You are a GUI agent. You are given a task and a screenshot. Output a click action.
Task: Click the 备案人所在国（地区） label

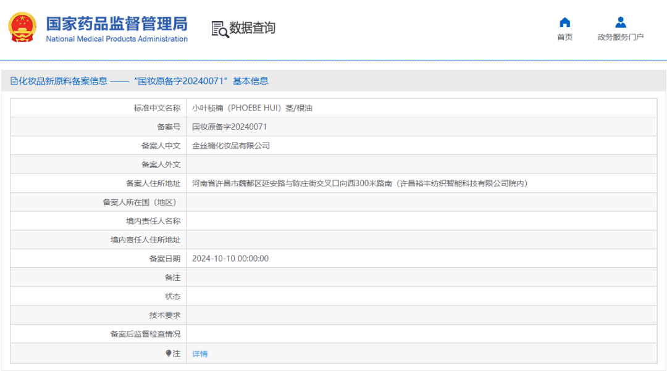pos(141,202)
